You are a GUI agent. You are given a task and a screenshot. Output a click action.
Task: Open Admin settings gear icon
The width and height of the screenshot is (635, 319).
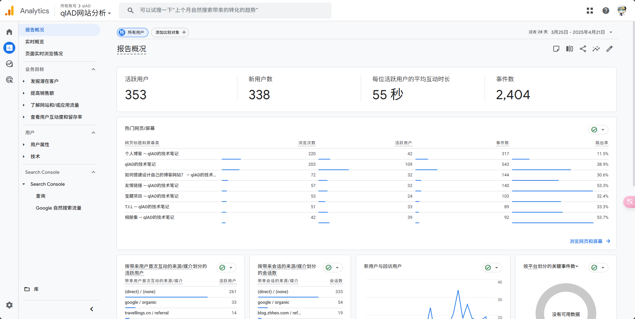pyautogui.click(x=9, y=305)
